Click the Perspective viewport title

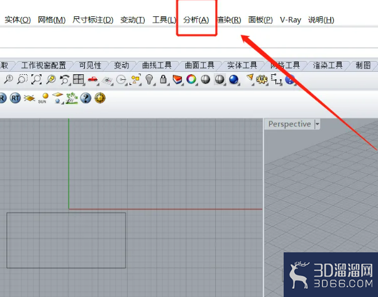pyautogui.click(x=289, y=124)
